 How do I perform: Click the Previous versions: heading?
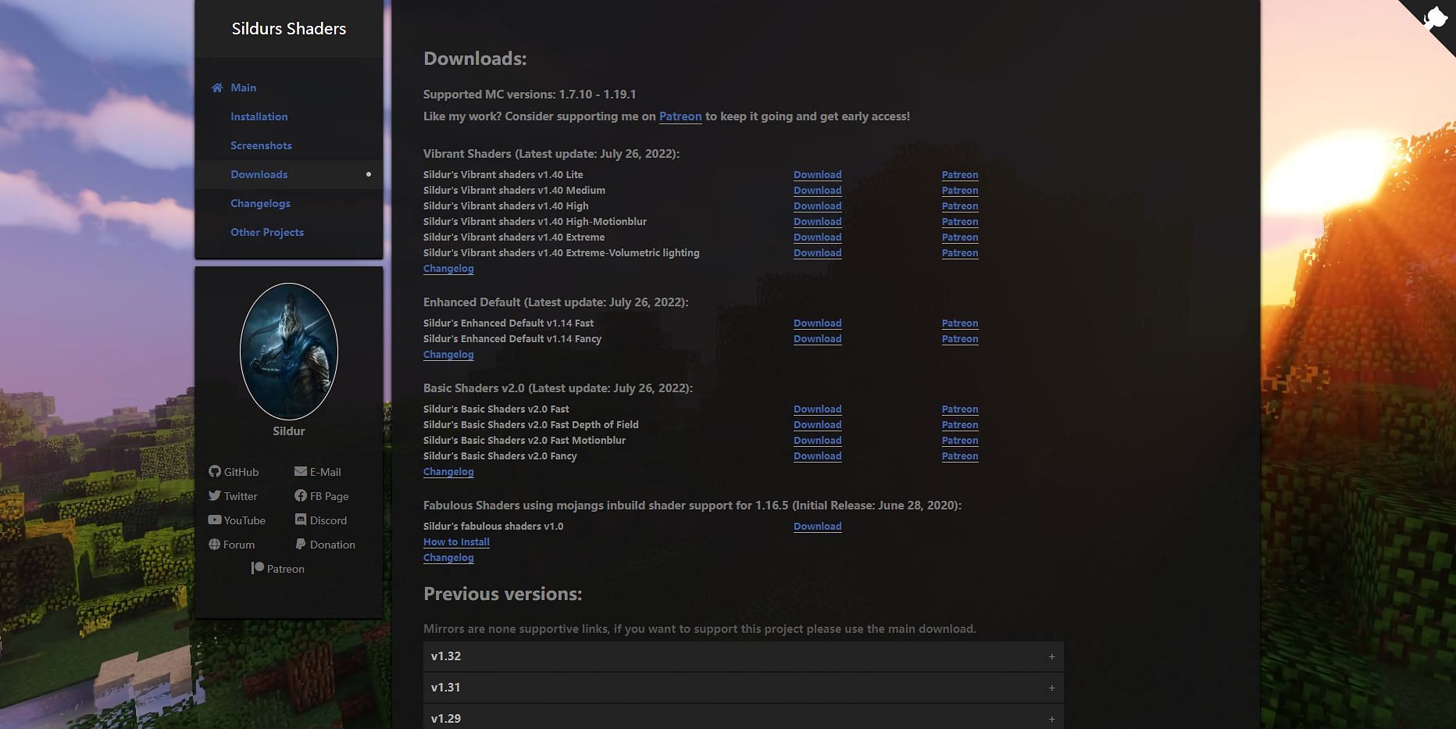(502, 594)
